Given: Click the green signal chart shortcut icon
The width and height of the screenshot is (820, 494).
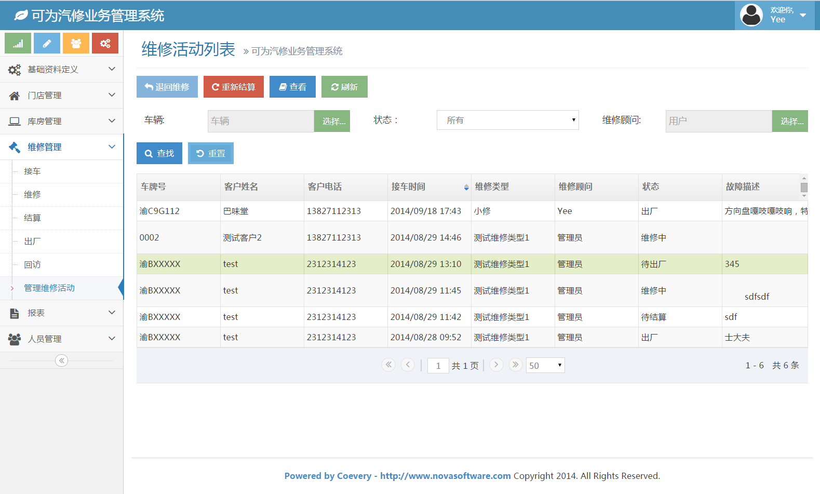Looking at the screenshot, I should pyautogui.click(x=18, y=43).
